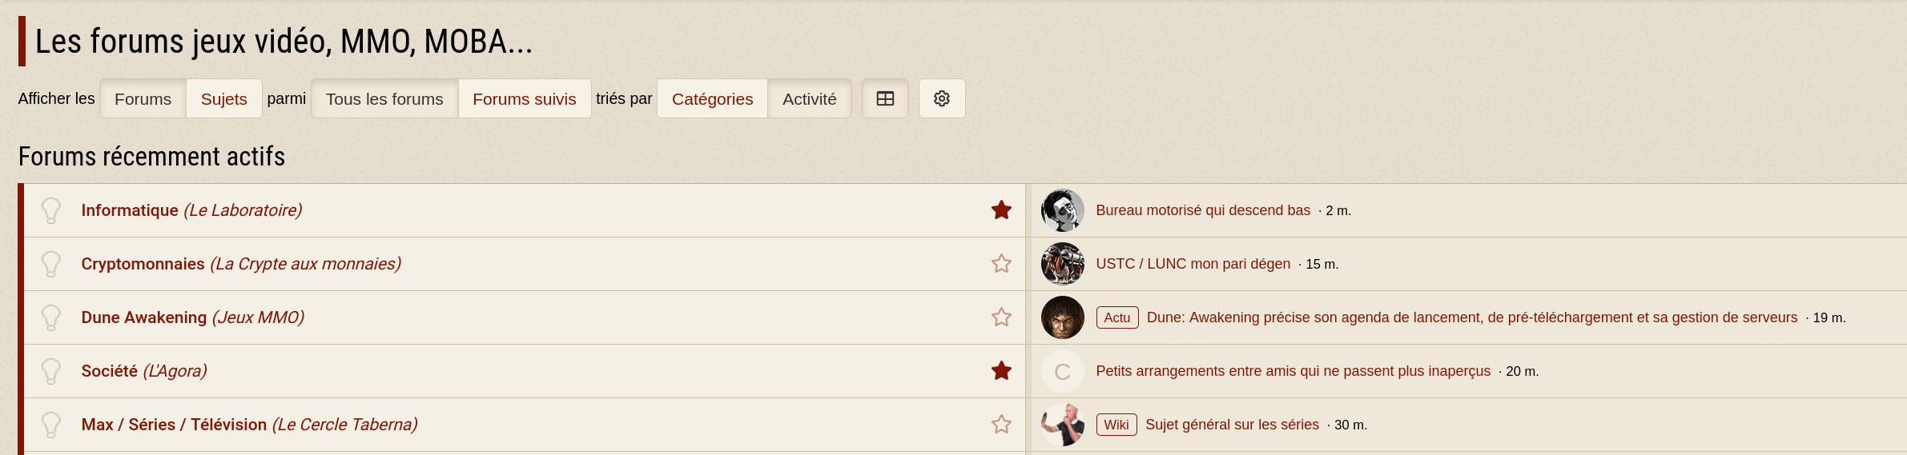The image size is (1907, 455).
Task: Open the Informatique forum link
Action: [x=130, y=210]
